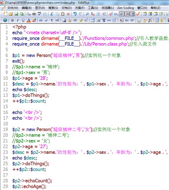Toggle the line numbers button

pos(132,14)
